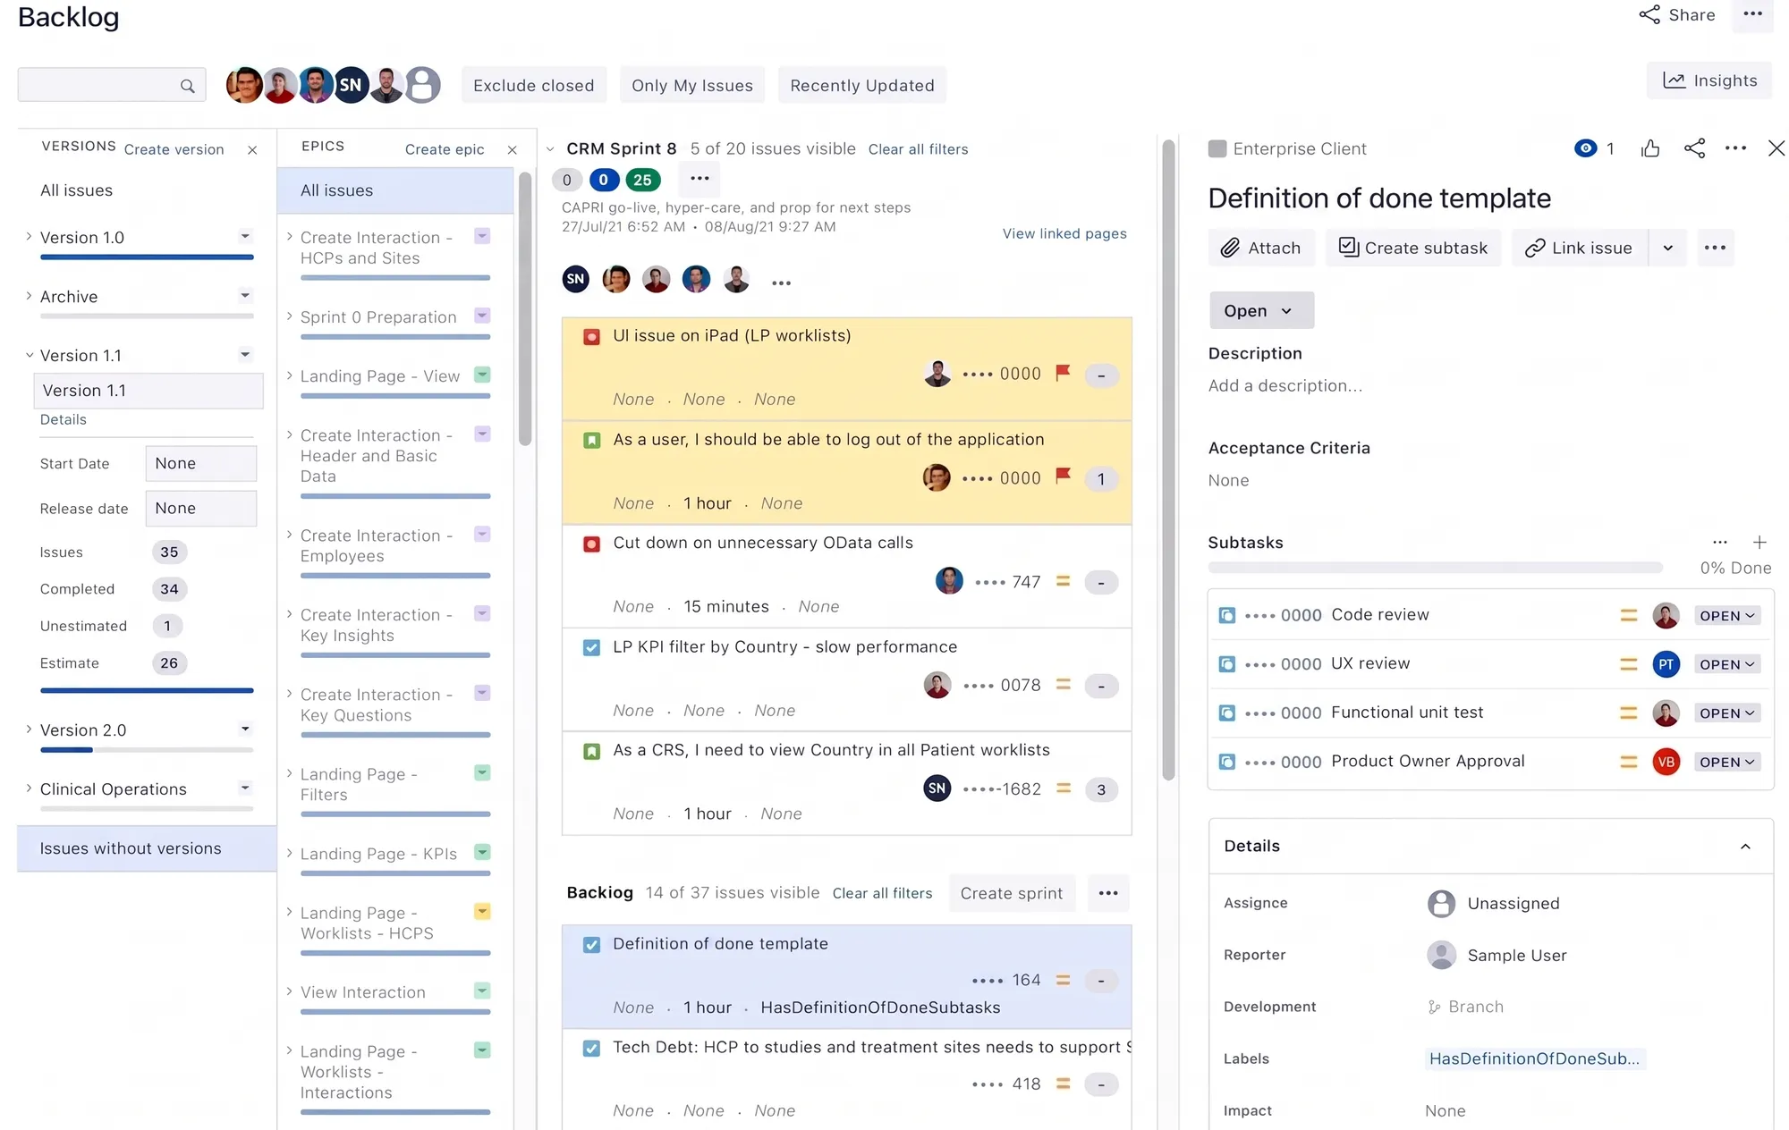Open watchers via the eye icon

[1585, 148]
